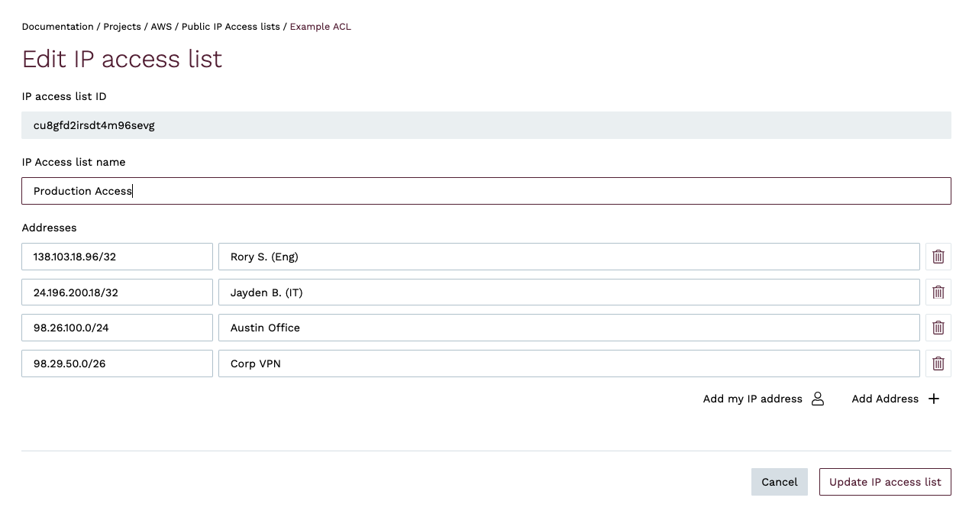969x517 pixels.
Task: Go to Public IP Access lists breadcrumb
Action: coord(231,26)
